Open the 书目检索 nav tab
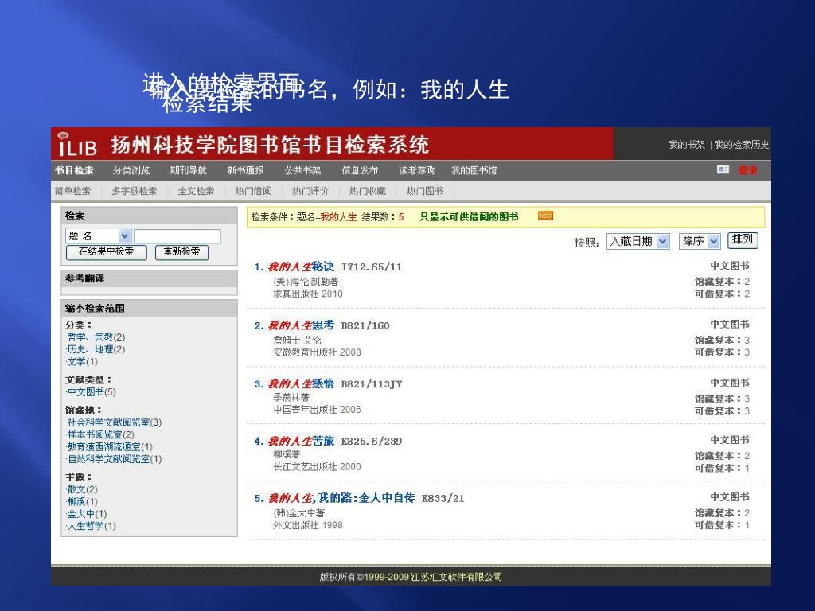This screenshot has height=611, width=815. [74, 170]
